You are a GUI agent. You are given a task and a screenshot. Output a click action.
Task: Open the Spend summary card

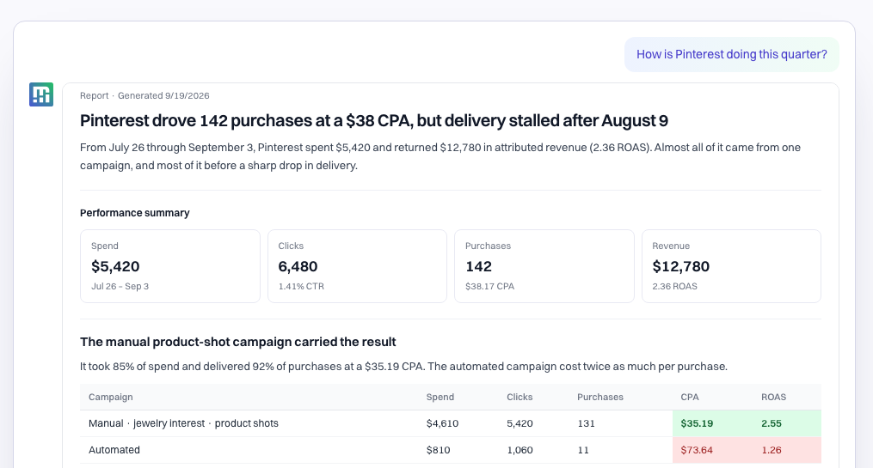[x=170, y=266]
